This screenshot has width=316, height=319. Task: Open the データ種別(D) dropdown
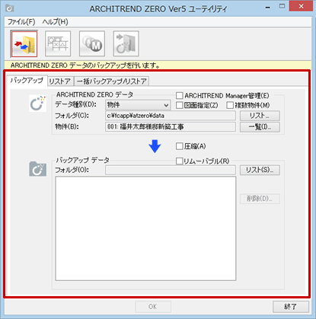[x=138, y=105]
